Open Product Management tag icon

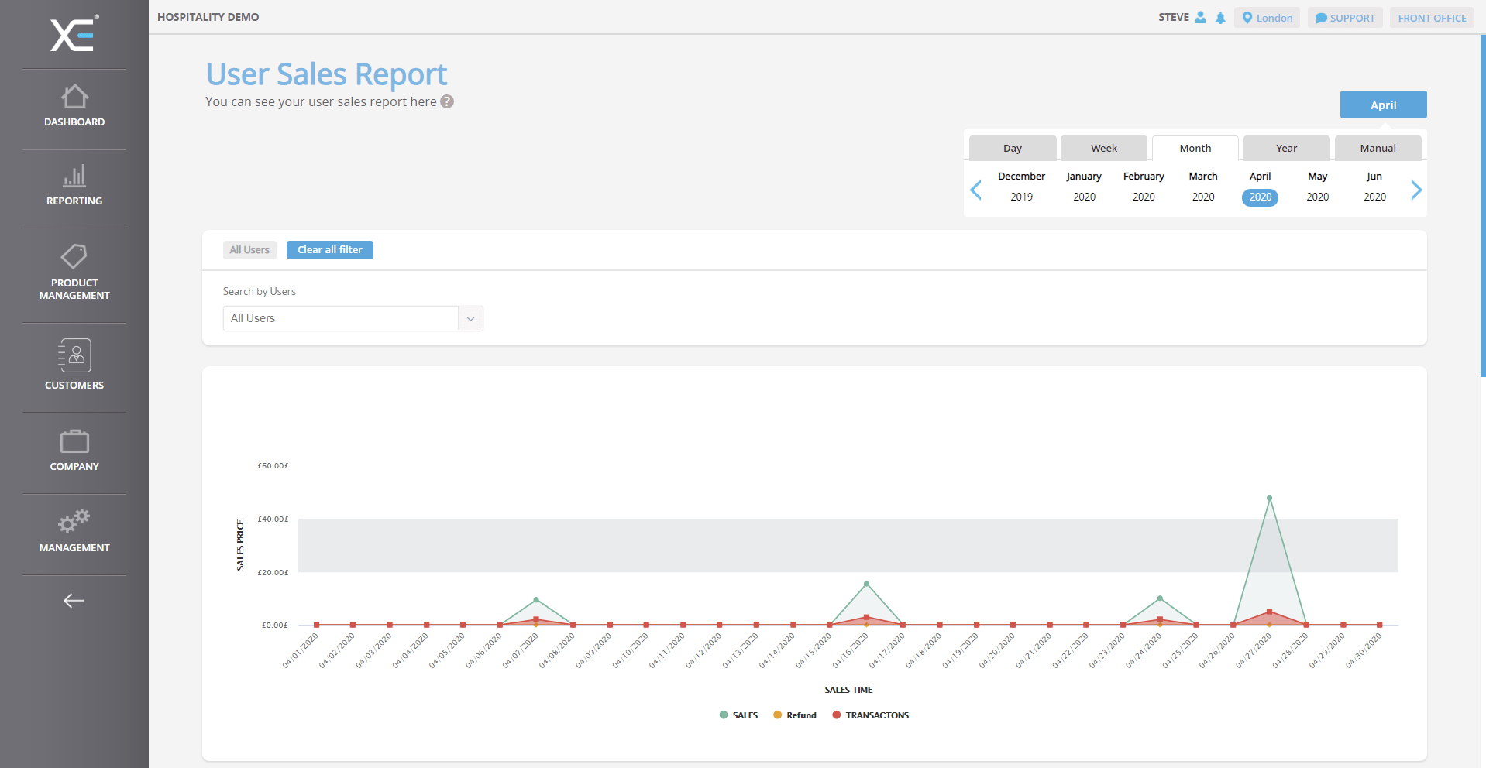click(74, 256)
